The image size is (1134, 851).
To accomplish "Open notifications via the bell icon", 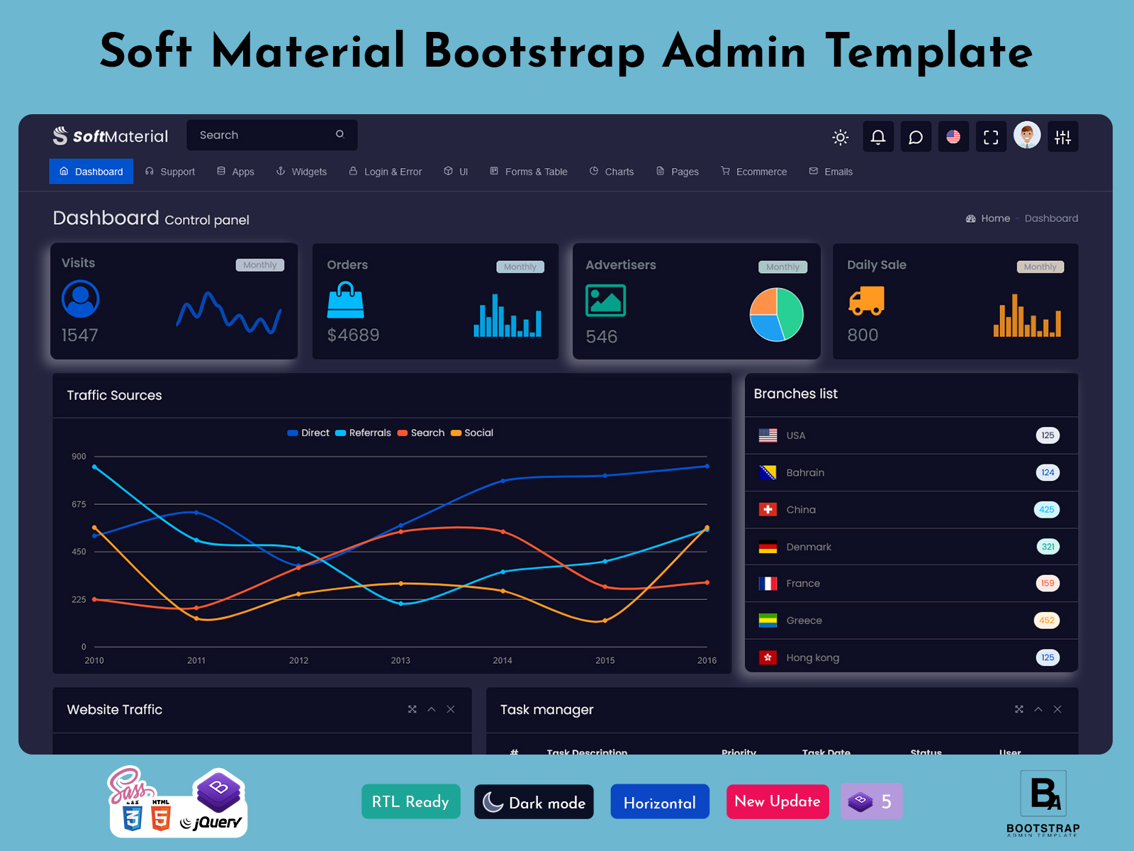I will coord(878,137).
